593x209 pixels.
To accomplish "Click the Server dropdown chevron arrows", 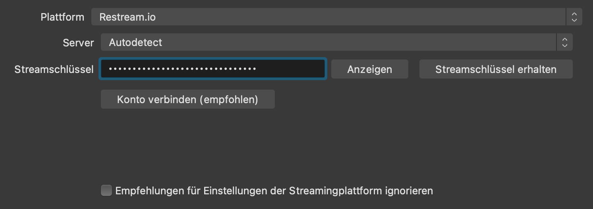I will coord(564,42).
